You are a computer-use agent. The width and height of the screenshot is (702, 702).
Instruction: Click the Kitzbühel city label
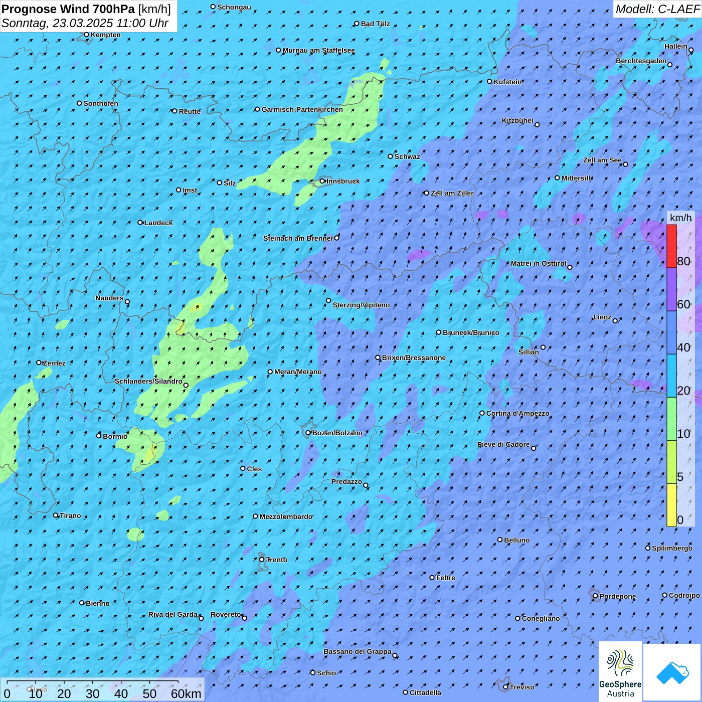(517, 120)
